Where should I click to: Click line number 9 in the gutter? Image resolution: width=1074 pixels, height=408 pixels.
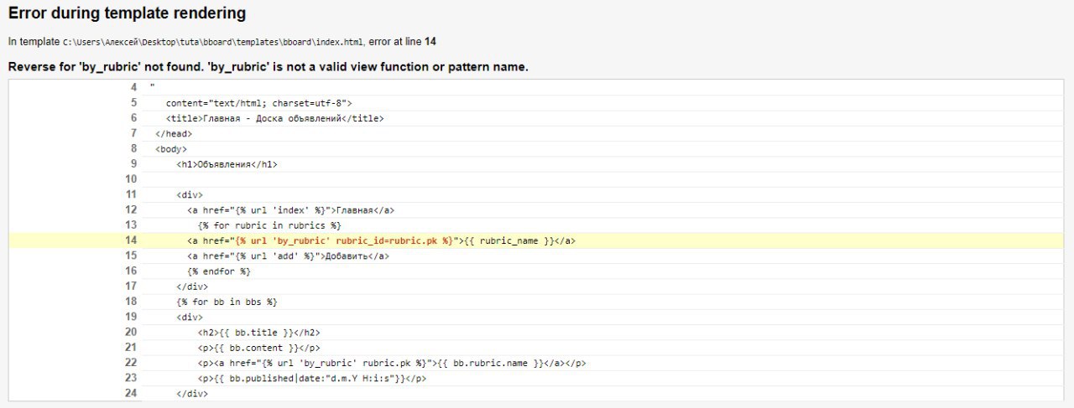click(133, 164)
